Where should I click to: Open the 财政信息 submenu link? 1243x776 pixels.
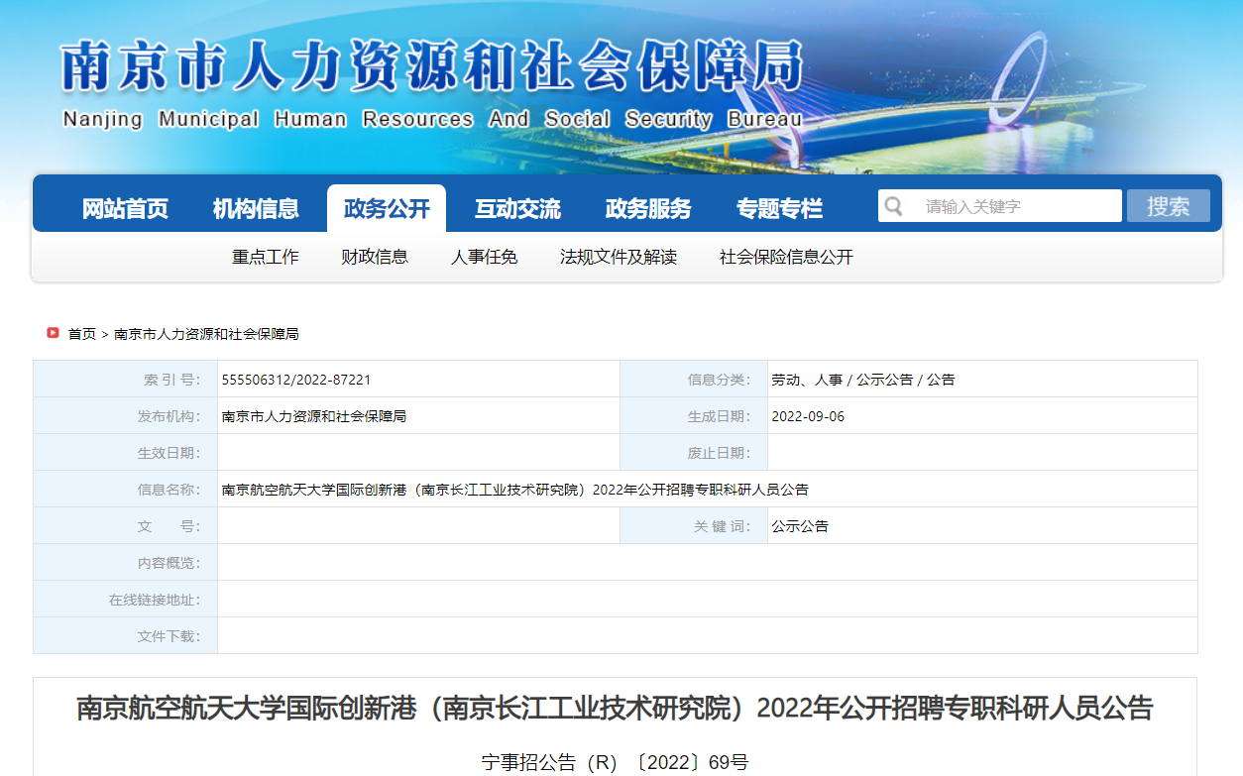(x=375, y=257)
